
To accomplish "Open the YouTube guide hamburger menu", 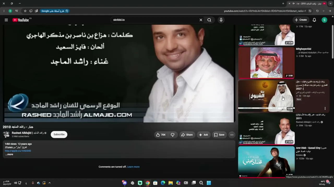I will [x=6, y=20].
